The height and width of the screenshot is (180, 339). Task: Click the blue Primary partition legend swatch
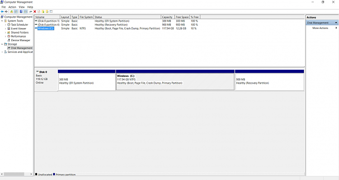click(54, 174)
